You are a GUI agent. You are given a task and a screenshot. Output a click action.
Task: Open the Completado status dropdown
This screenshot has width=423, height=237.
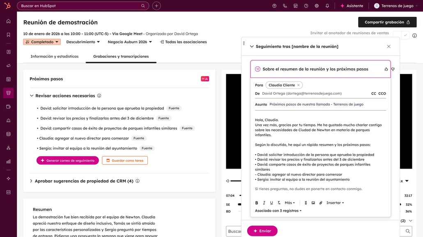tap(42, 42)
